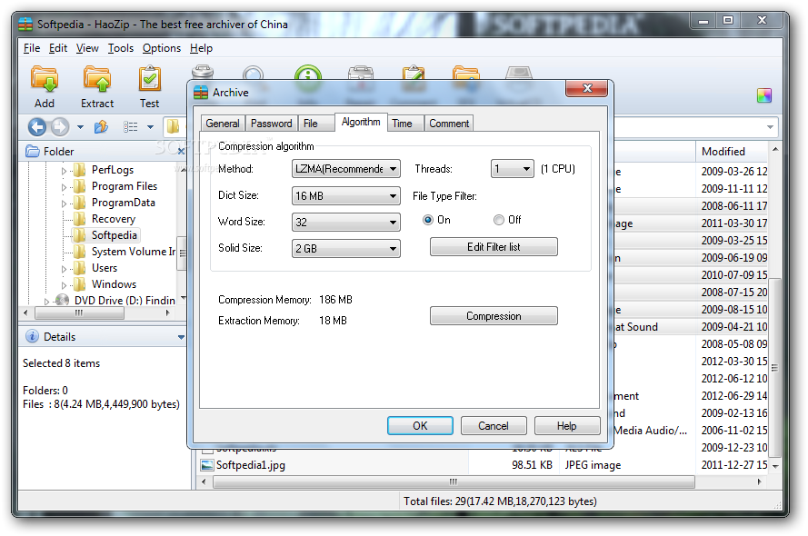Select the On radio for File Type Filter
Screen dimensions: 808x536
(x=428, y=220)
